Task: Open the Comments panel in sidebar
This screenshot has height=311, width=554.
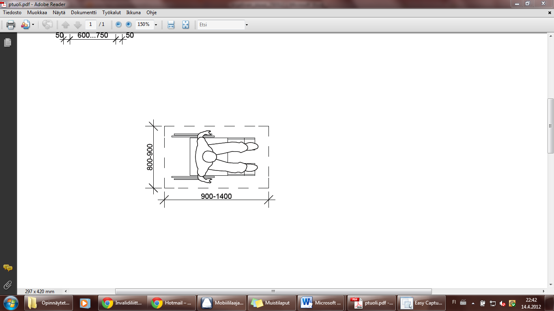Action: click(x=8, y=268)
